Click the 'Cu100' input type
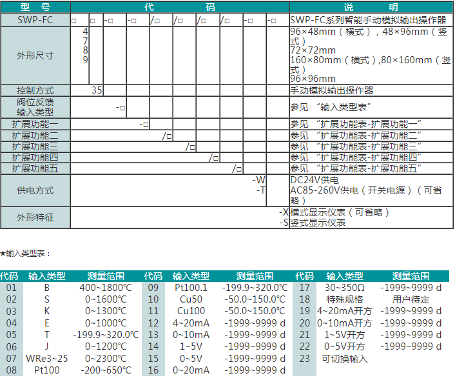455x380 pixels. click(191, 311)
